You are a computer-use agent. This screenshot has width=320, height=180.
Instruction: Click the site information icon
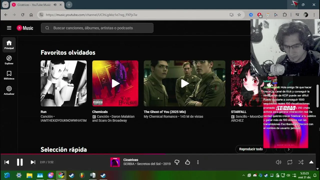(x=41, y=15)
